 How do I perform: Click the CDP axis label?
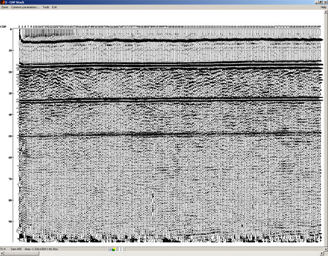tap(3, 27)
